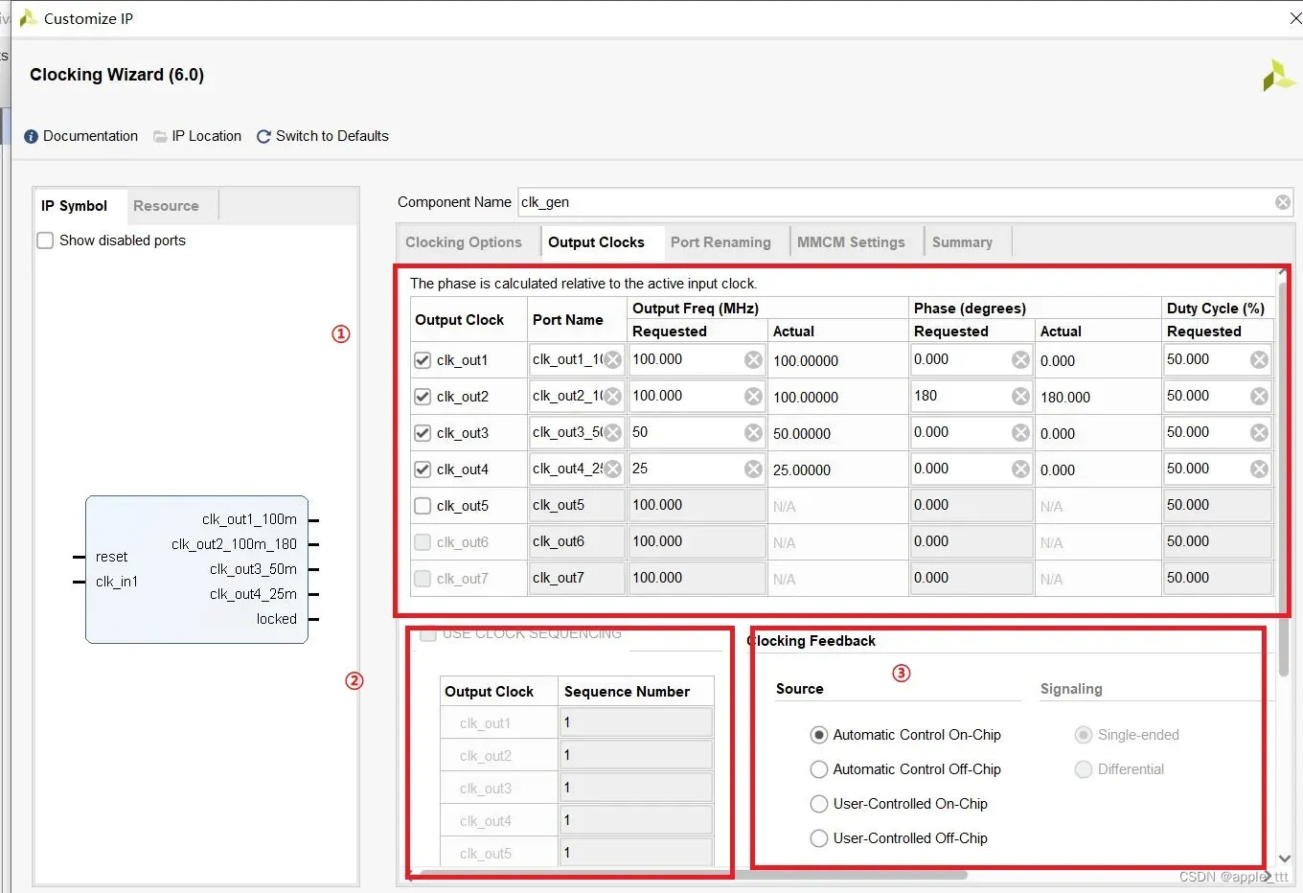Click clk_out2_100m_180 port label on symbol
The height and width of the screenshot is (893, 1303).
(x=235, y=544)
